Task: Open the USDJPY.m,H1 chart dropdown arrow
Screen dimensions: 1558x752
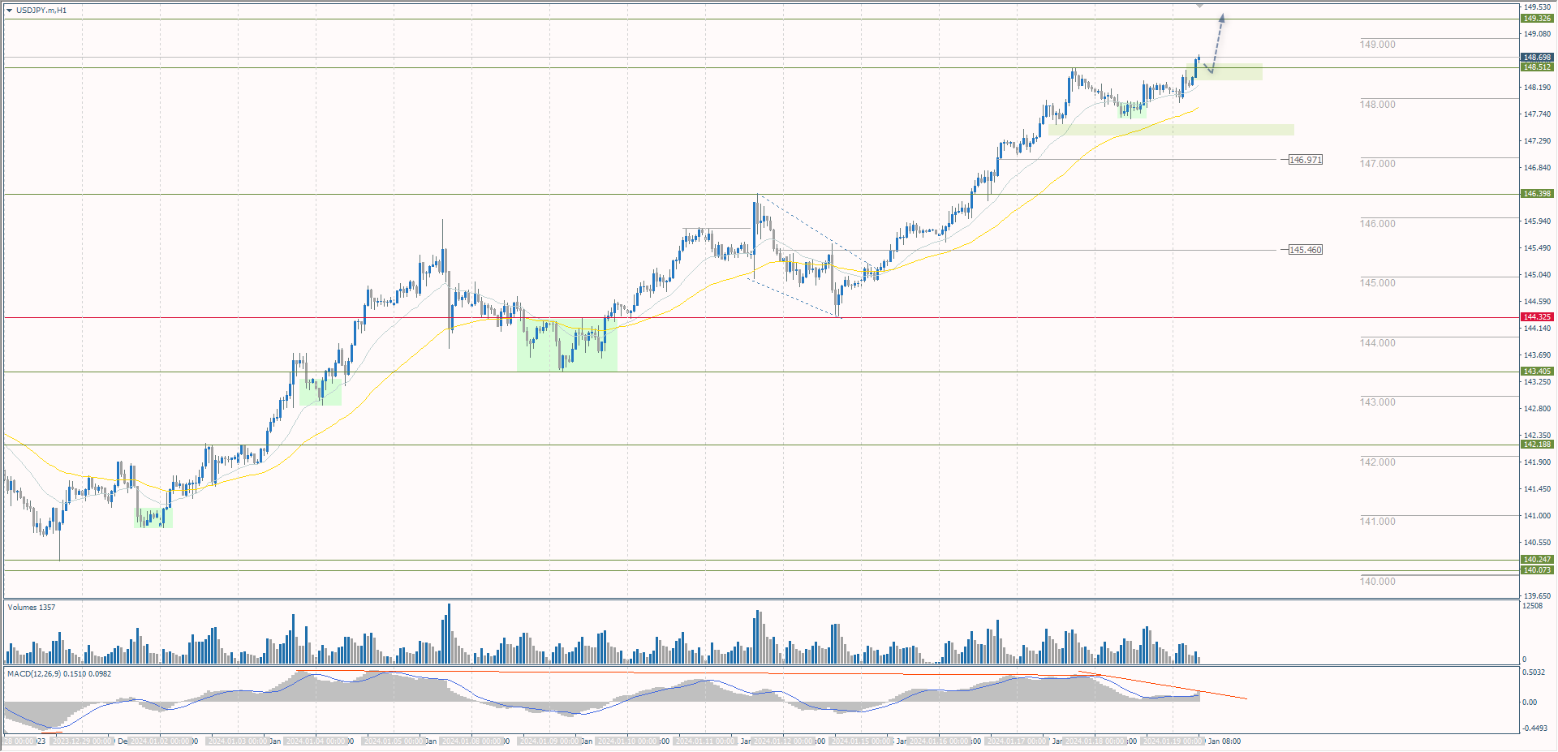Action: [x=10, y=11]
